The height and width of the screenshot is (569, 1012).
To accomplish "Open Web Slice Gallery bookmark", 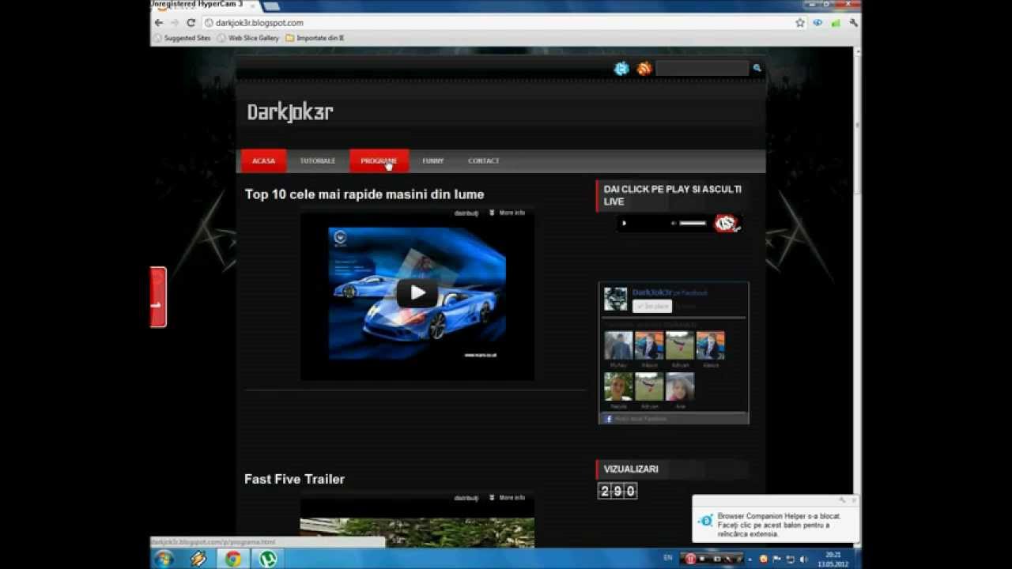I will tap(248, 38).
